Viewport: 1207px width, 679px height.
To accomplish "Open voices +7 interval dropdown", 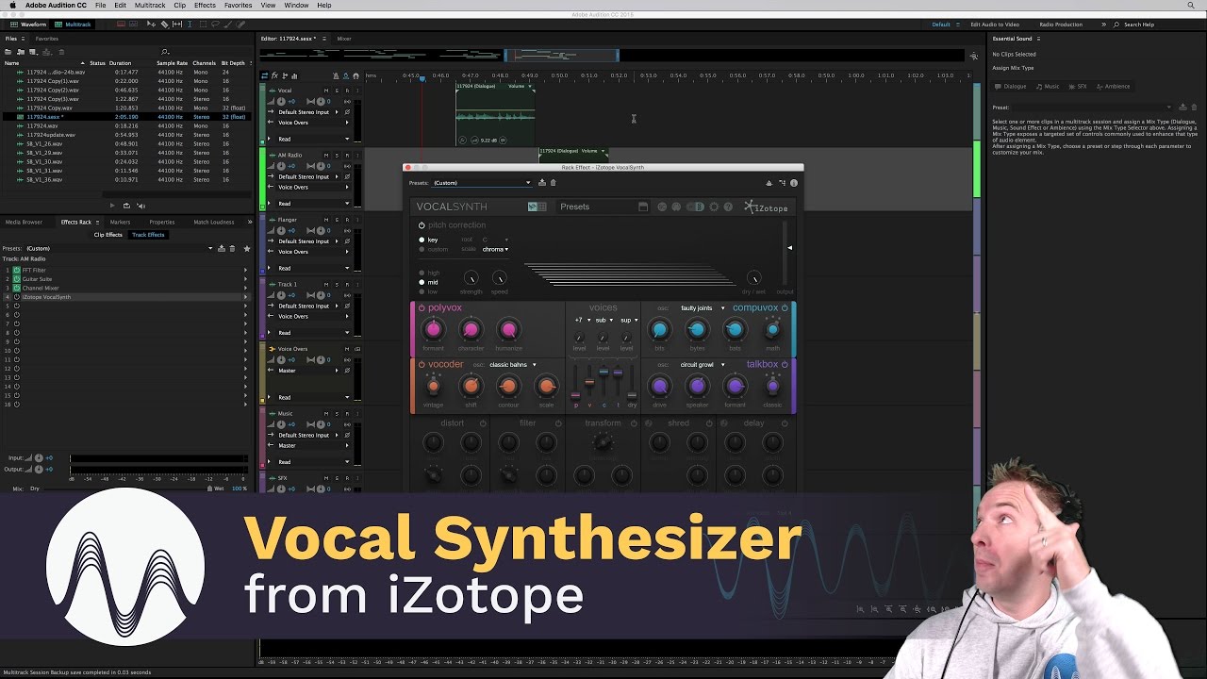I will tap(581, 320).
